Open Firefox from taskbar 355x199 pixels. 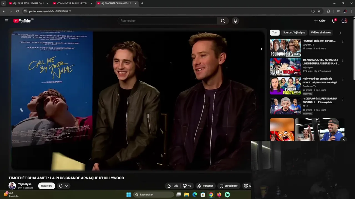[219, 195]
